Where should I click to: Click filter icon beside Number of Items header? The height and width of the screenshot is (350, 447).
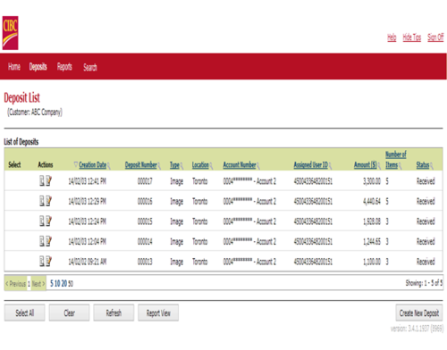401,166
